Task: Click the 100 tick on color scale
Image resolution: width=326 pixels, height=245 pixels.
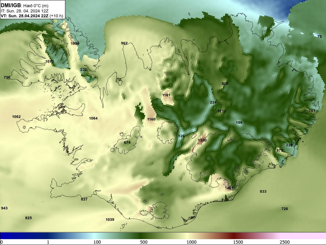Action: click(x=97, y=242)
